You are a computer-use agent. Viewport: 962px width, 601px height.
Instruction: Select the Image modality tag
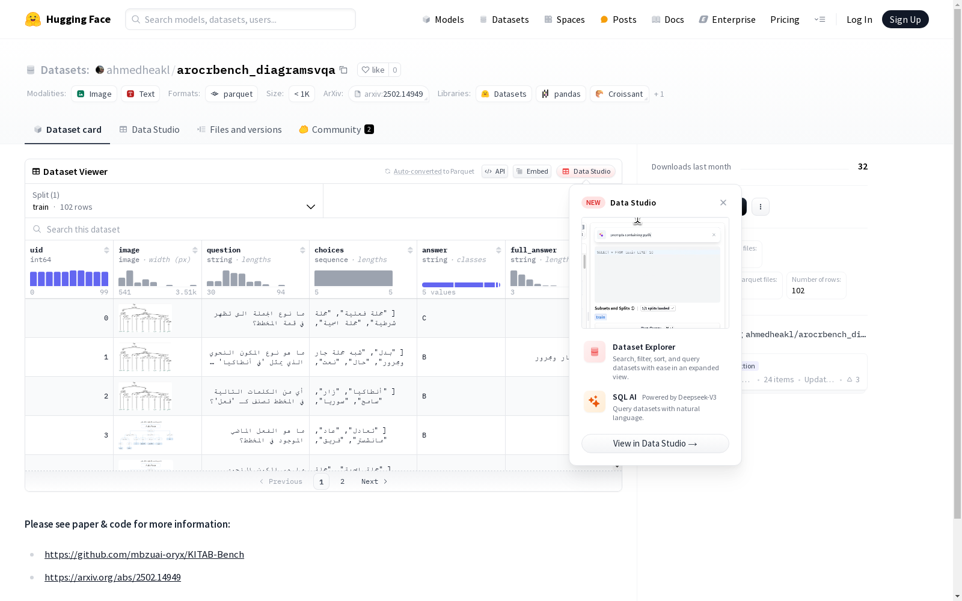94,94
